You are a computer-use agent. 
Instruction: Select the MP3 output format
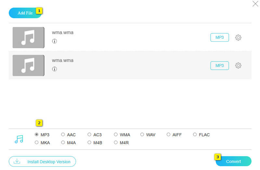tap(36, 135)
